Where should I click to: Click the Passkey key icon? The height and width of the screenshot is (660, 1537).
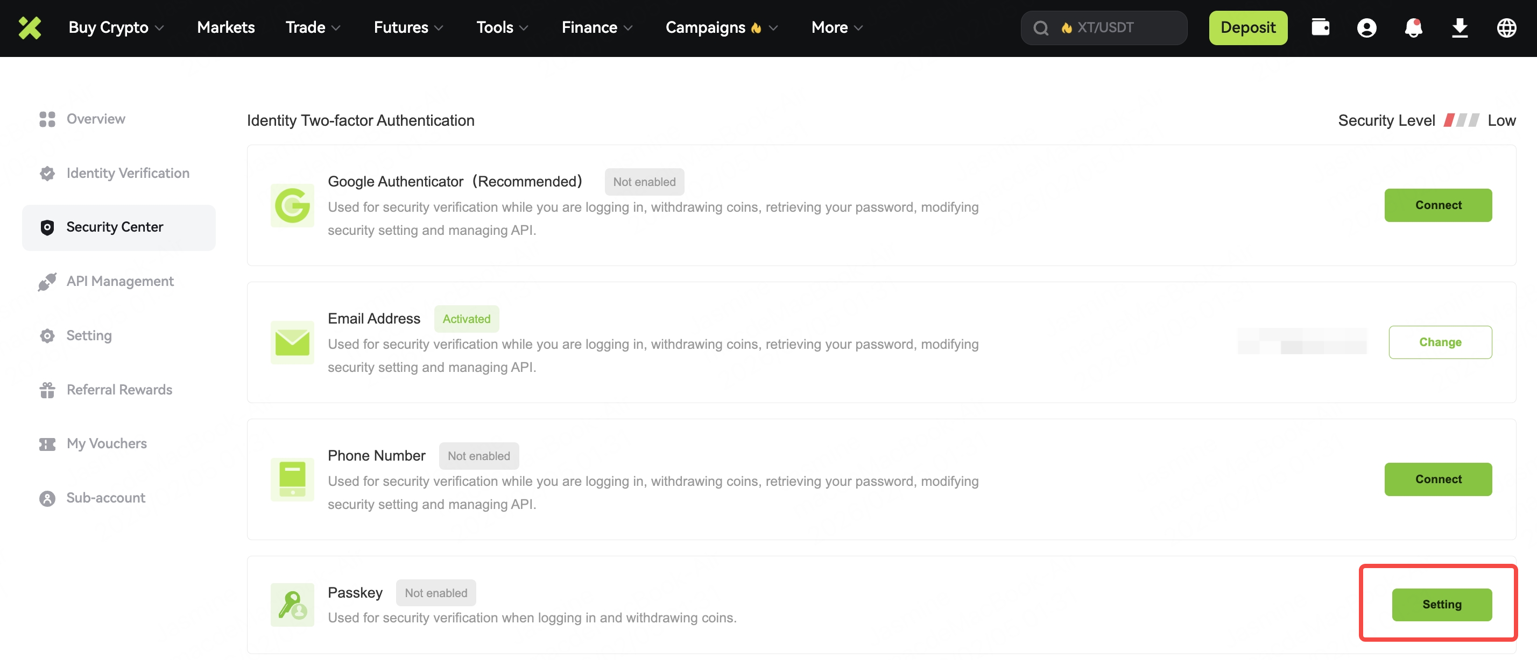coord(292,605)
